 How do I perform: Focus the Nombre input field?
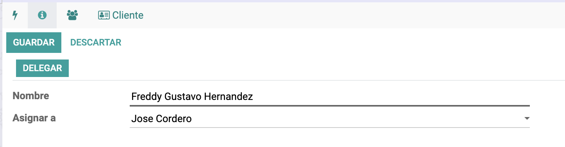(x=329, y=96)
